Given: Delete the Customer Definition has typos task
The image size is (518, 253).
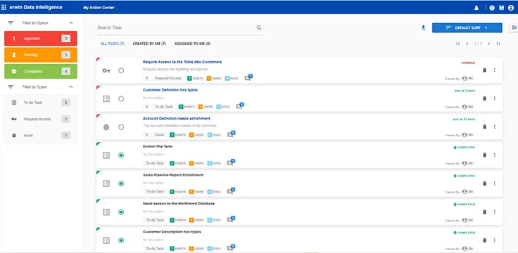Looking at the screenshot, I should [x=485, y=98].
